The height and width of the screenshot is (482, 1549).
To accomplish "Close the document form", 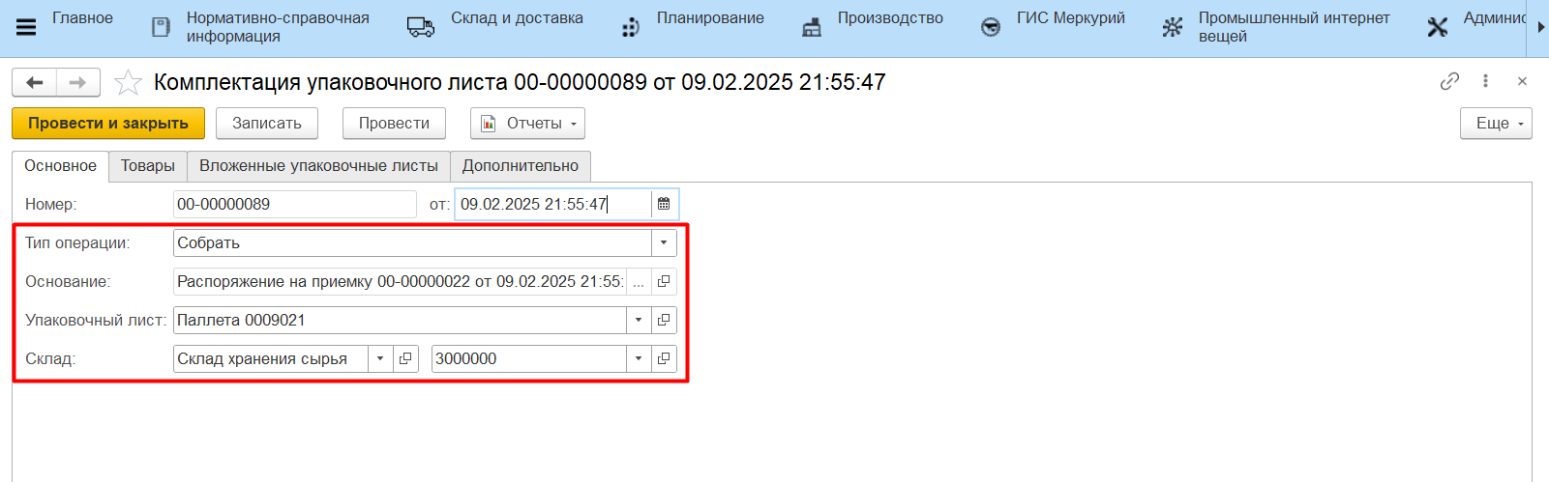I will click(1522, 82).
